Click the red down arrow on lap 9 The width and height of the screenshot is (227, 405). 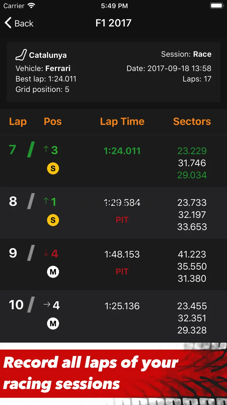pyautogui.click(x=46, y=253)
